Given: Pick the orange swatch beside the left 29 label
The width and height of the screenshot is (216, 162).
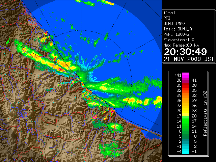Looking at the screenshot, I should tap(186, 95).
